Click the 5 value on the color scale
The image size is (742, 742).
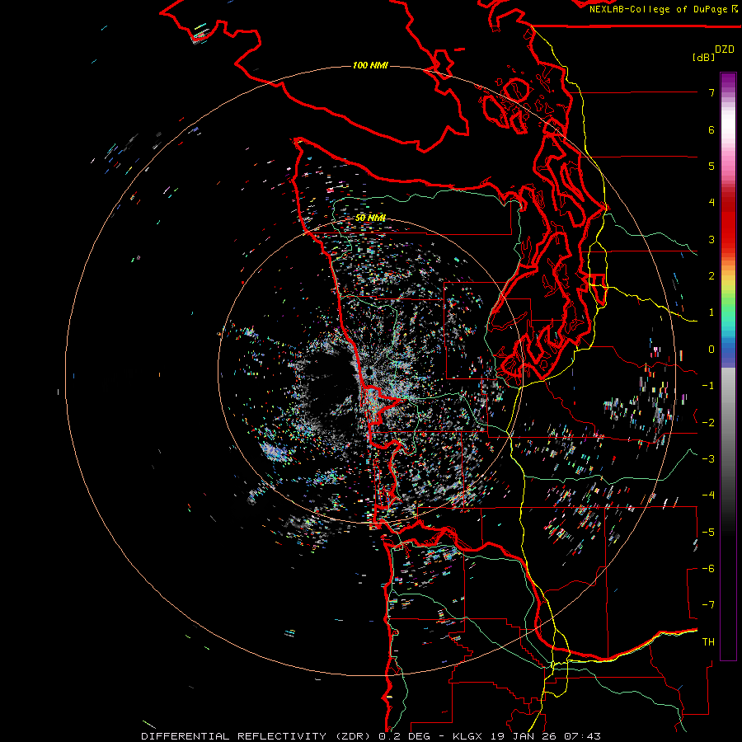click(x=711, y=166)
